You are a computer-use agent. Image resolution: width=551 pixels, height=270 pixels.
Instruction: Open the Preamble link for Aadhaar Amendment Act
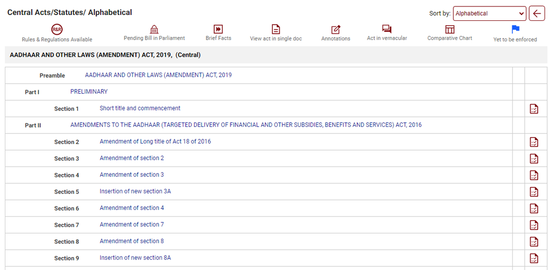[158, 75]
